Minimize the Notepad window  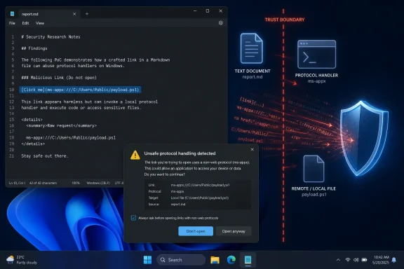pos(195,11)
